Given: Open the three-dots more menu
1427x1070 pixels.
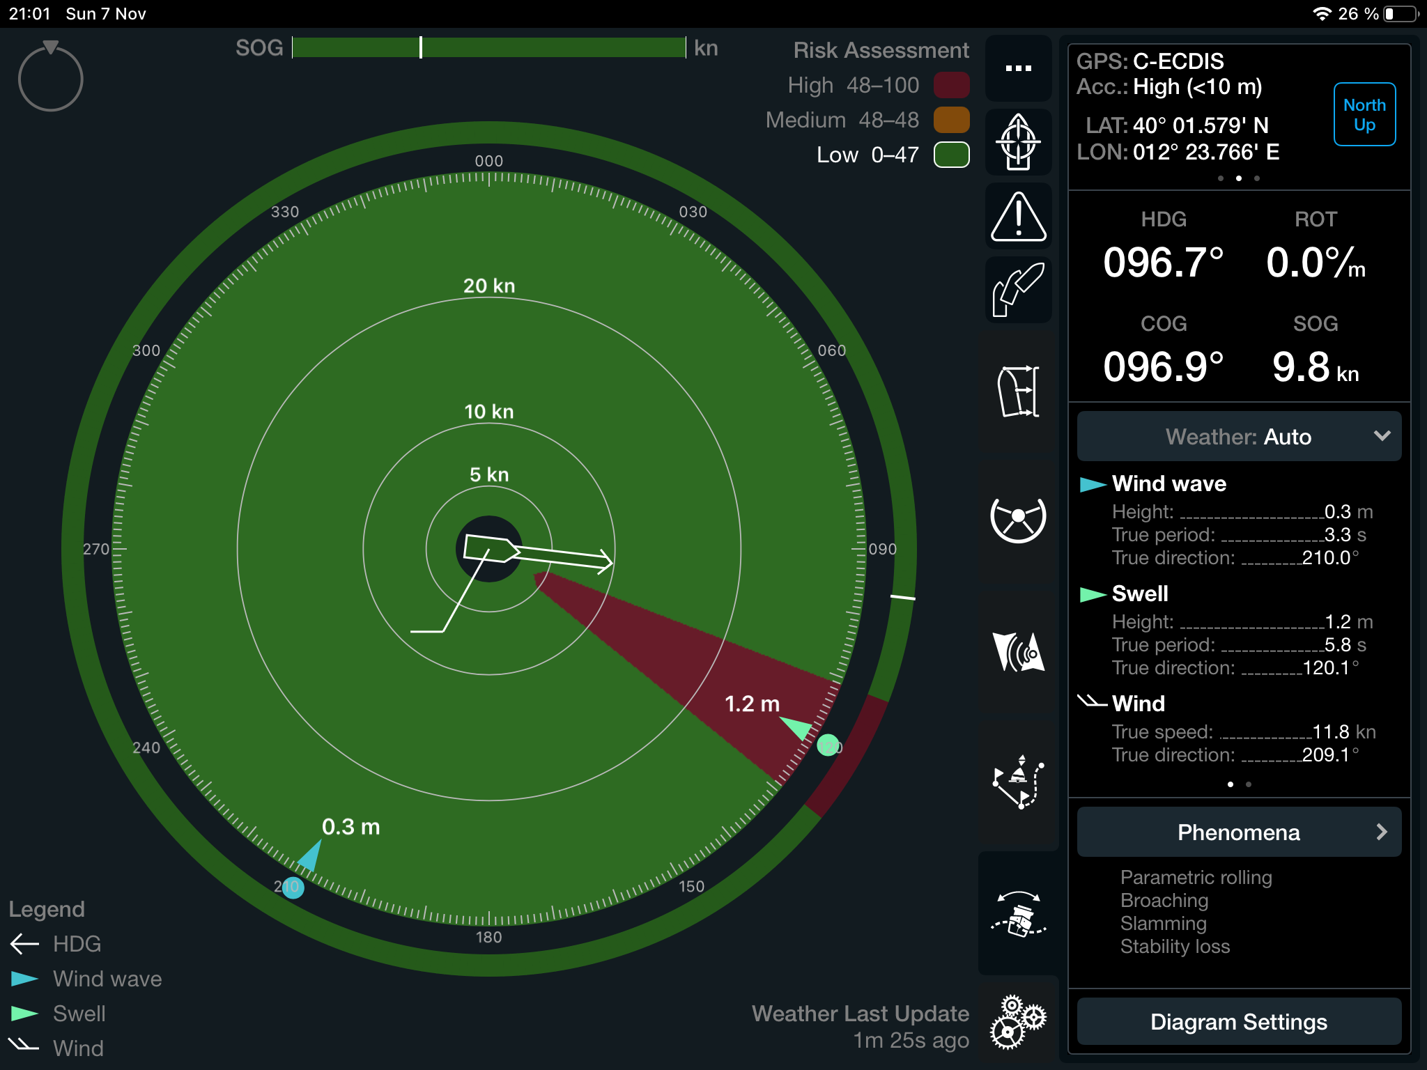Looking at the screenshot, I should (1018, 68).
